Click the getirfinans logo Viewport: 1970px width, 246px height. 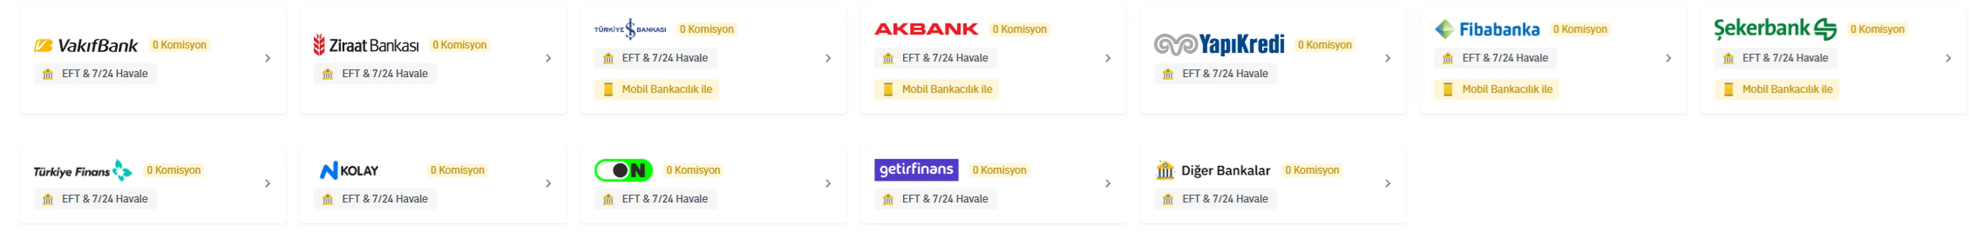pyautogui.click(x=916, y=170)
